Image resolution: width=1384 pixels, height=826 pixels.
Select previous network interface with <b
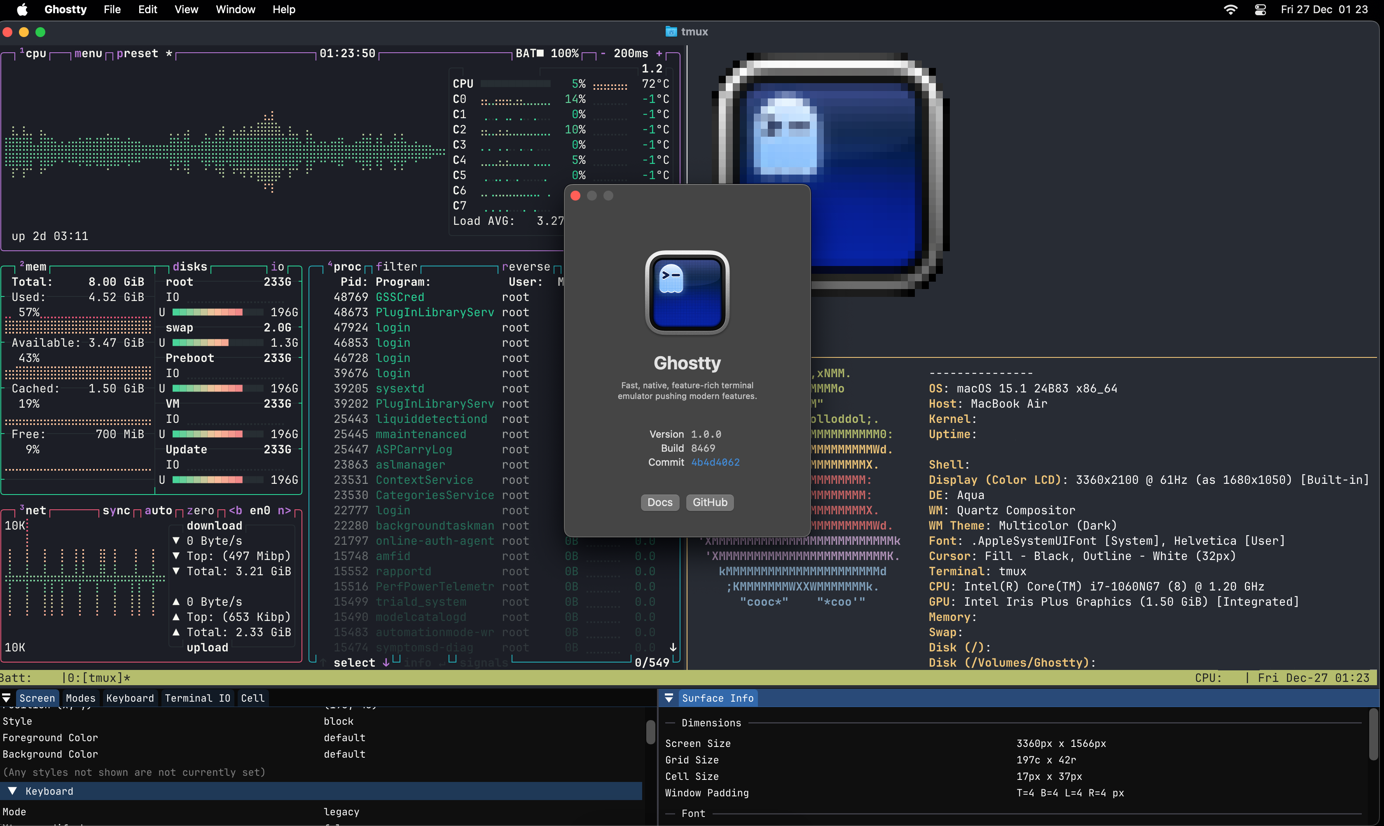tap(236, 511)
